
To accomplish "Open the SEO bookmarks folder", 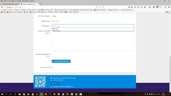I will [10, 10].
